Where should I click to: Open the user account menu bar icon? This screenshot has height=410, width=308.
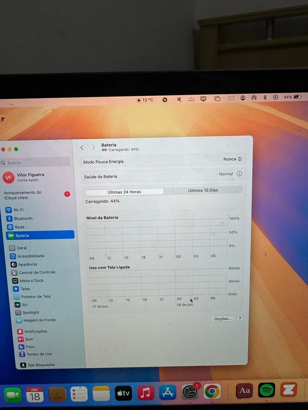(x=243, y=98)
